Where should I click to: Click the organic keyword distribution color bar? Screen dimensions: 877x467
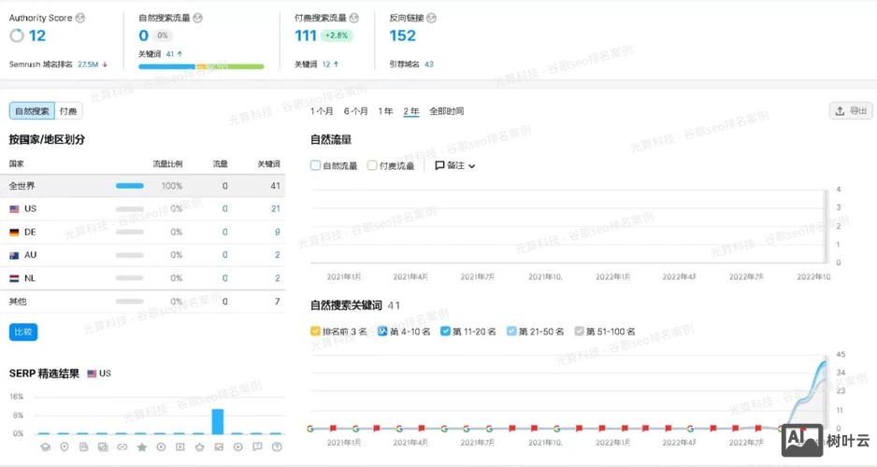(x=201, y=66)
